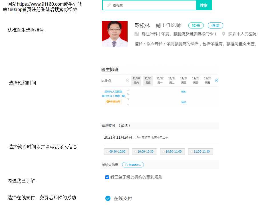Click the 咨询 consultation button
Image resolution: width=274 pixels, height=205 pixels.
[215, 26]
